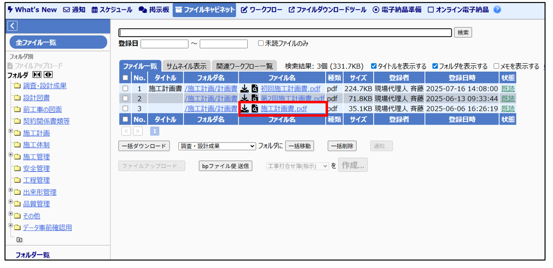Image resolution: width=553 pixels, height=268 pixels.
Task: Click the collapse-all folders icon next to フォルダ
Action: click(37, 75)
